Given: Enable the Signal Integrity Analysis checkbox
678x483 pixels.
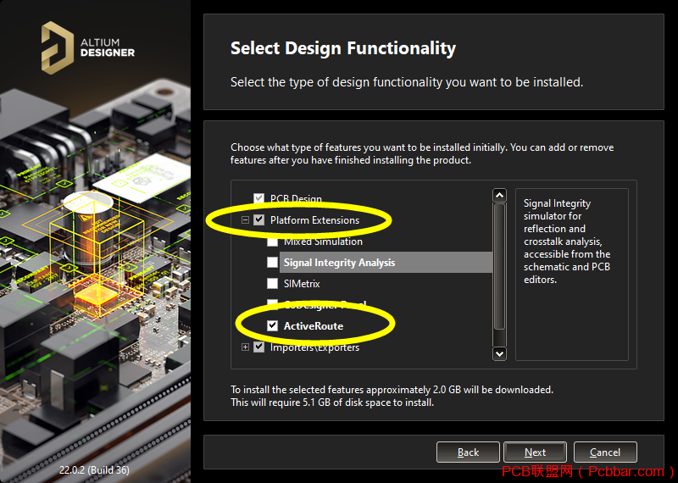Looking at the screenshot, I should pos(272,262).
